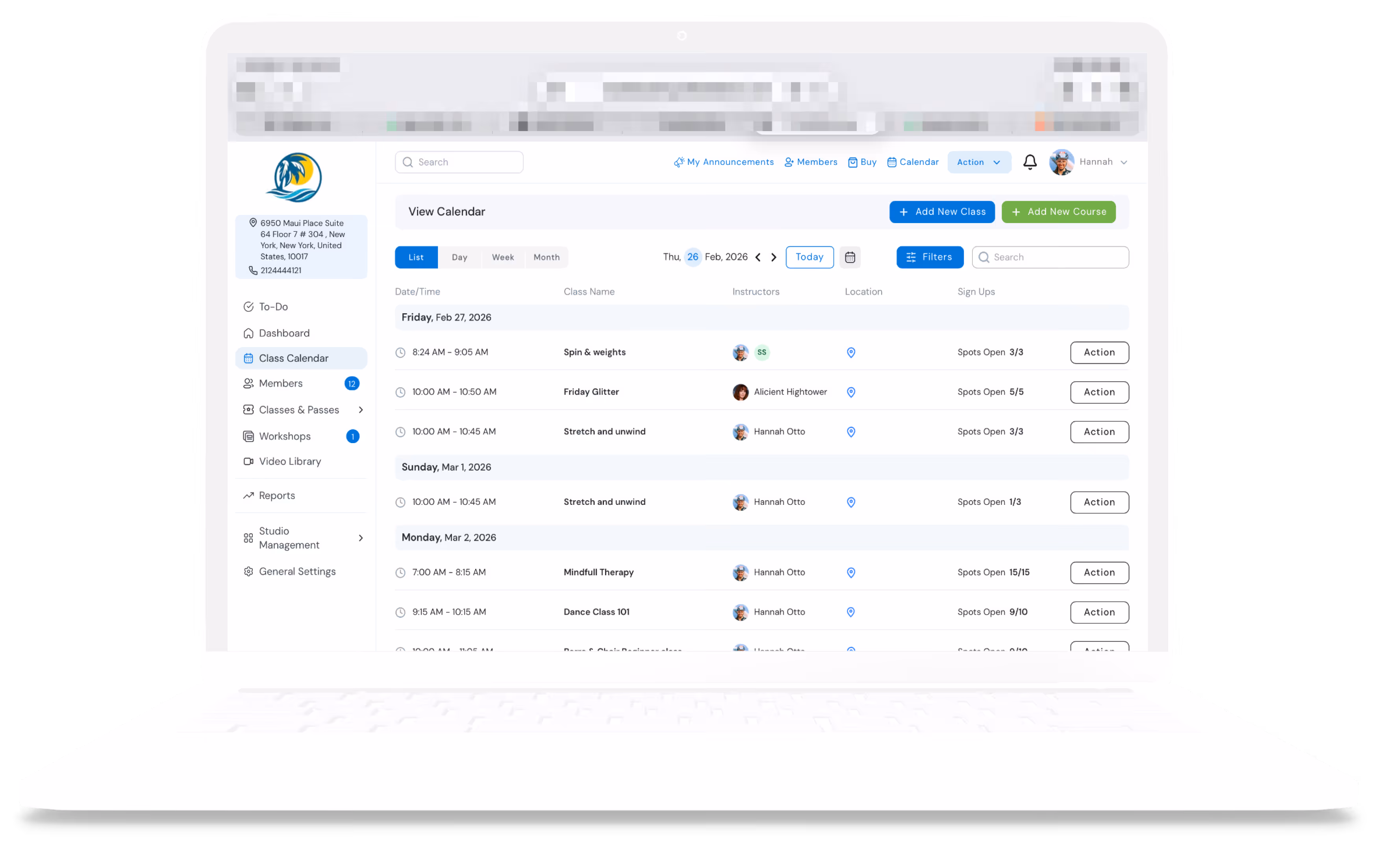Expand Classes & Passes submenu
This screenshot has width=1378, height=861.
tap(360, 410)
